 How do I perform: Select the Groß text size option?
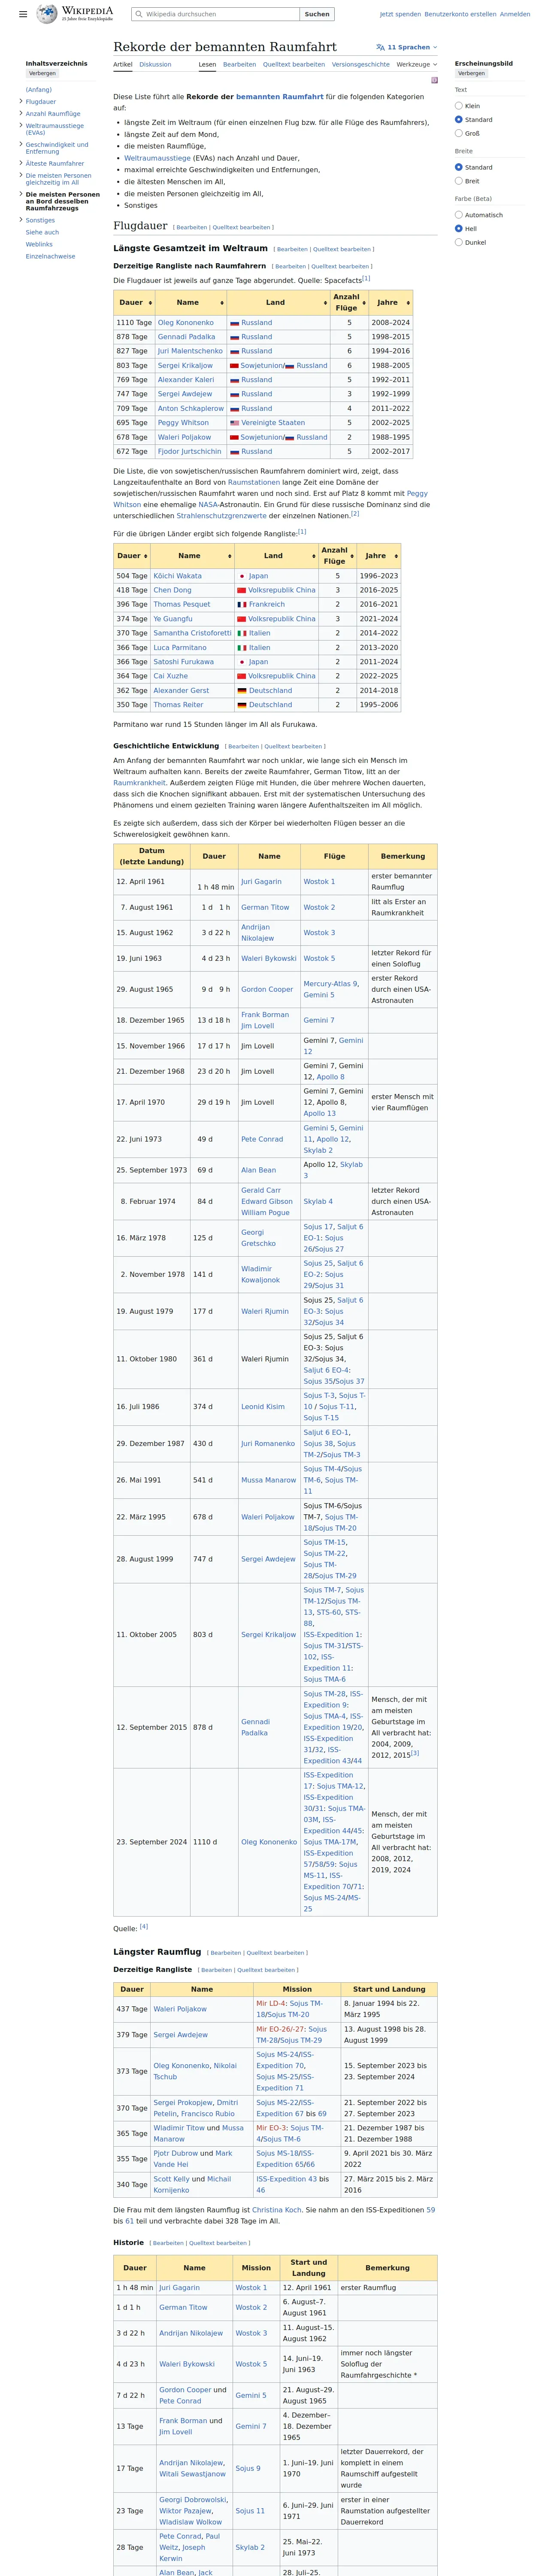click(x=459, y=133)
